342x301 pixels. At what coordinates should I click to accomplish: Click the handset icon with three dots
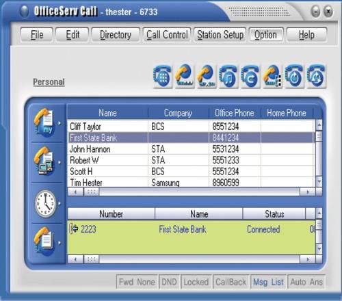click(272, 77)
